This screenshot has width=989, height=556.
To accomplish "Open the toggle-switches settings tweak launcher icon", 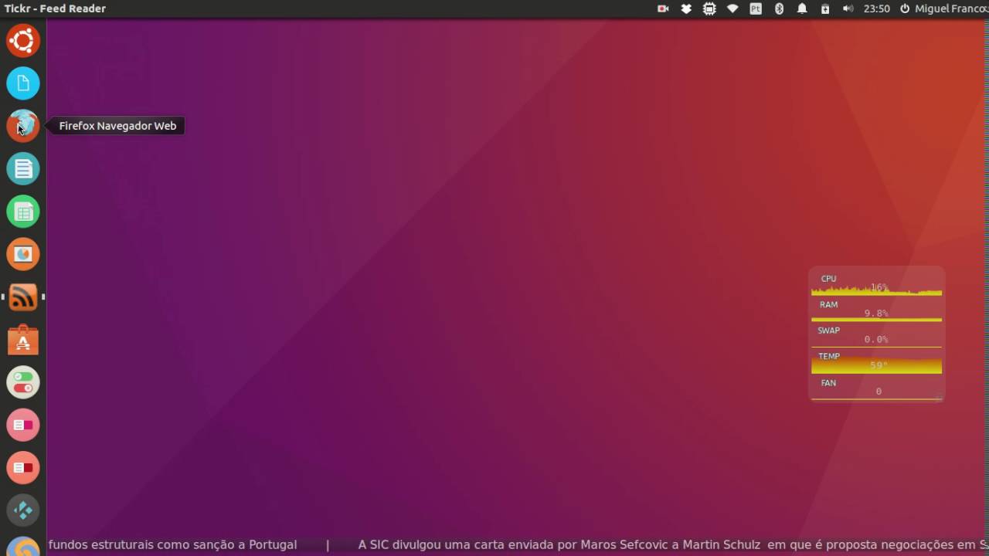I will coord(23,382).
